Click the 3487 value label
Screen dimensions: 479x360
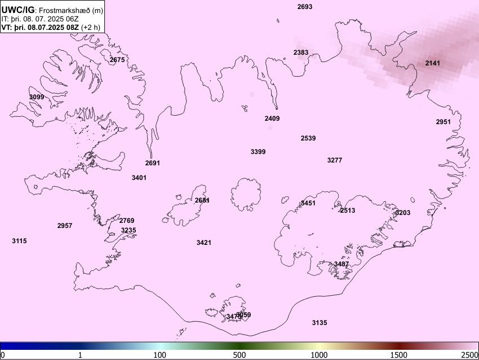coord(341,264)
